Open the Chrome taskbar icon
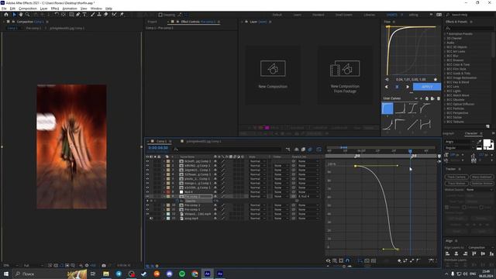This screenshot has height=279, width=496. click(x=195, y=274)
